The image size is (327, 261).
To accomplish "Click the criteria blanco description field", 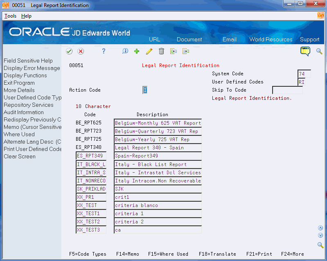I will click(x=158, y=205).
